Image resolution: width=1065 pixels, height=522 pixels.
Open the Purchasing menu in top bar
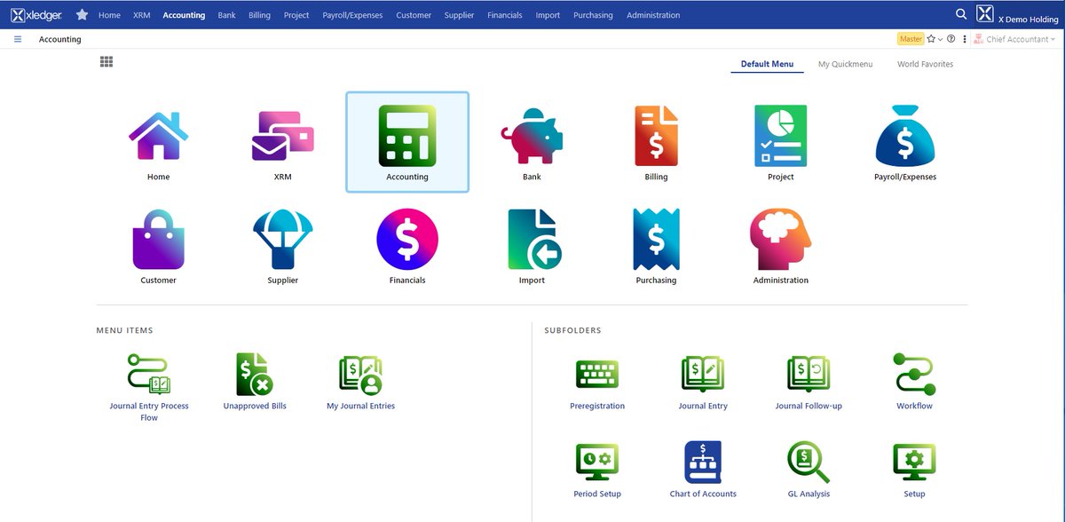pos(593,15)
